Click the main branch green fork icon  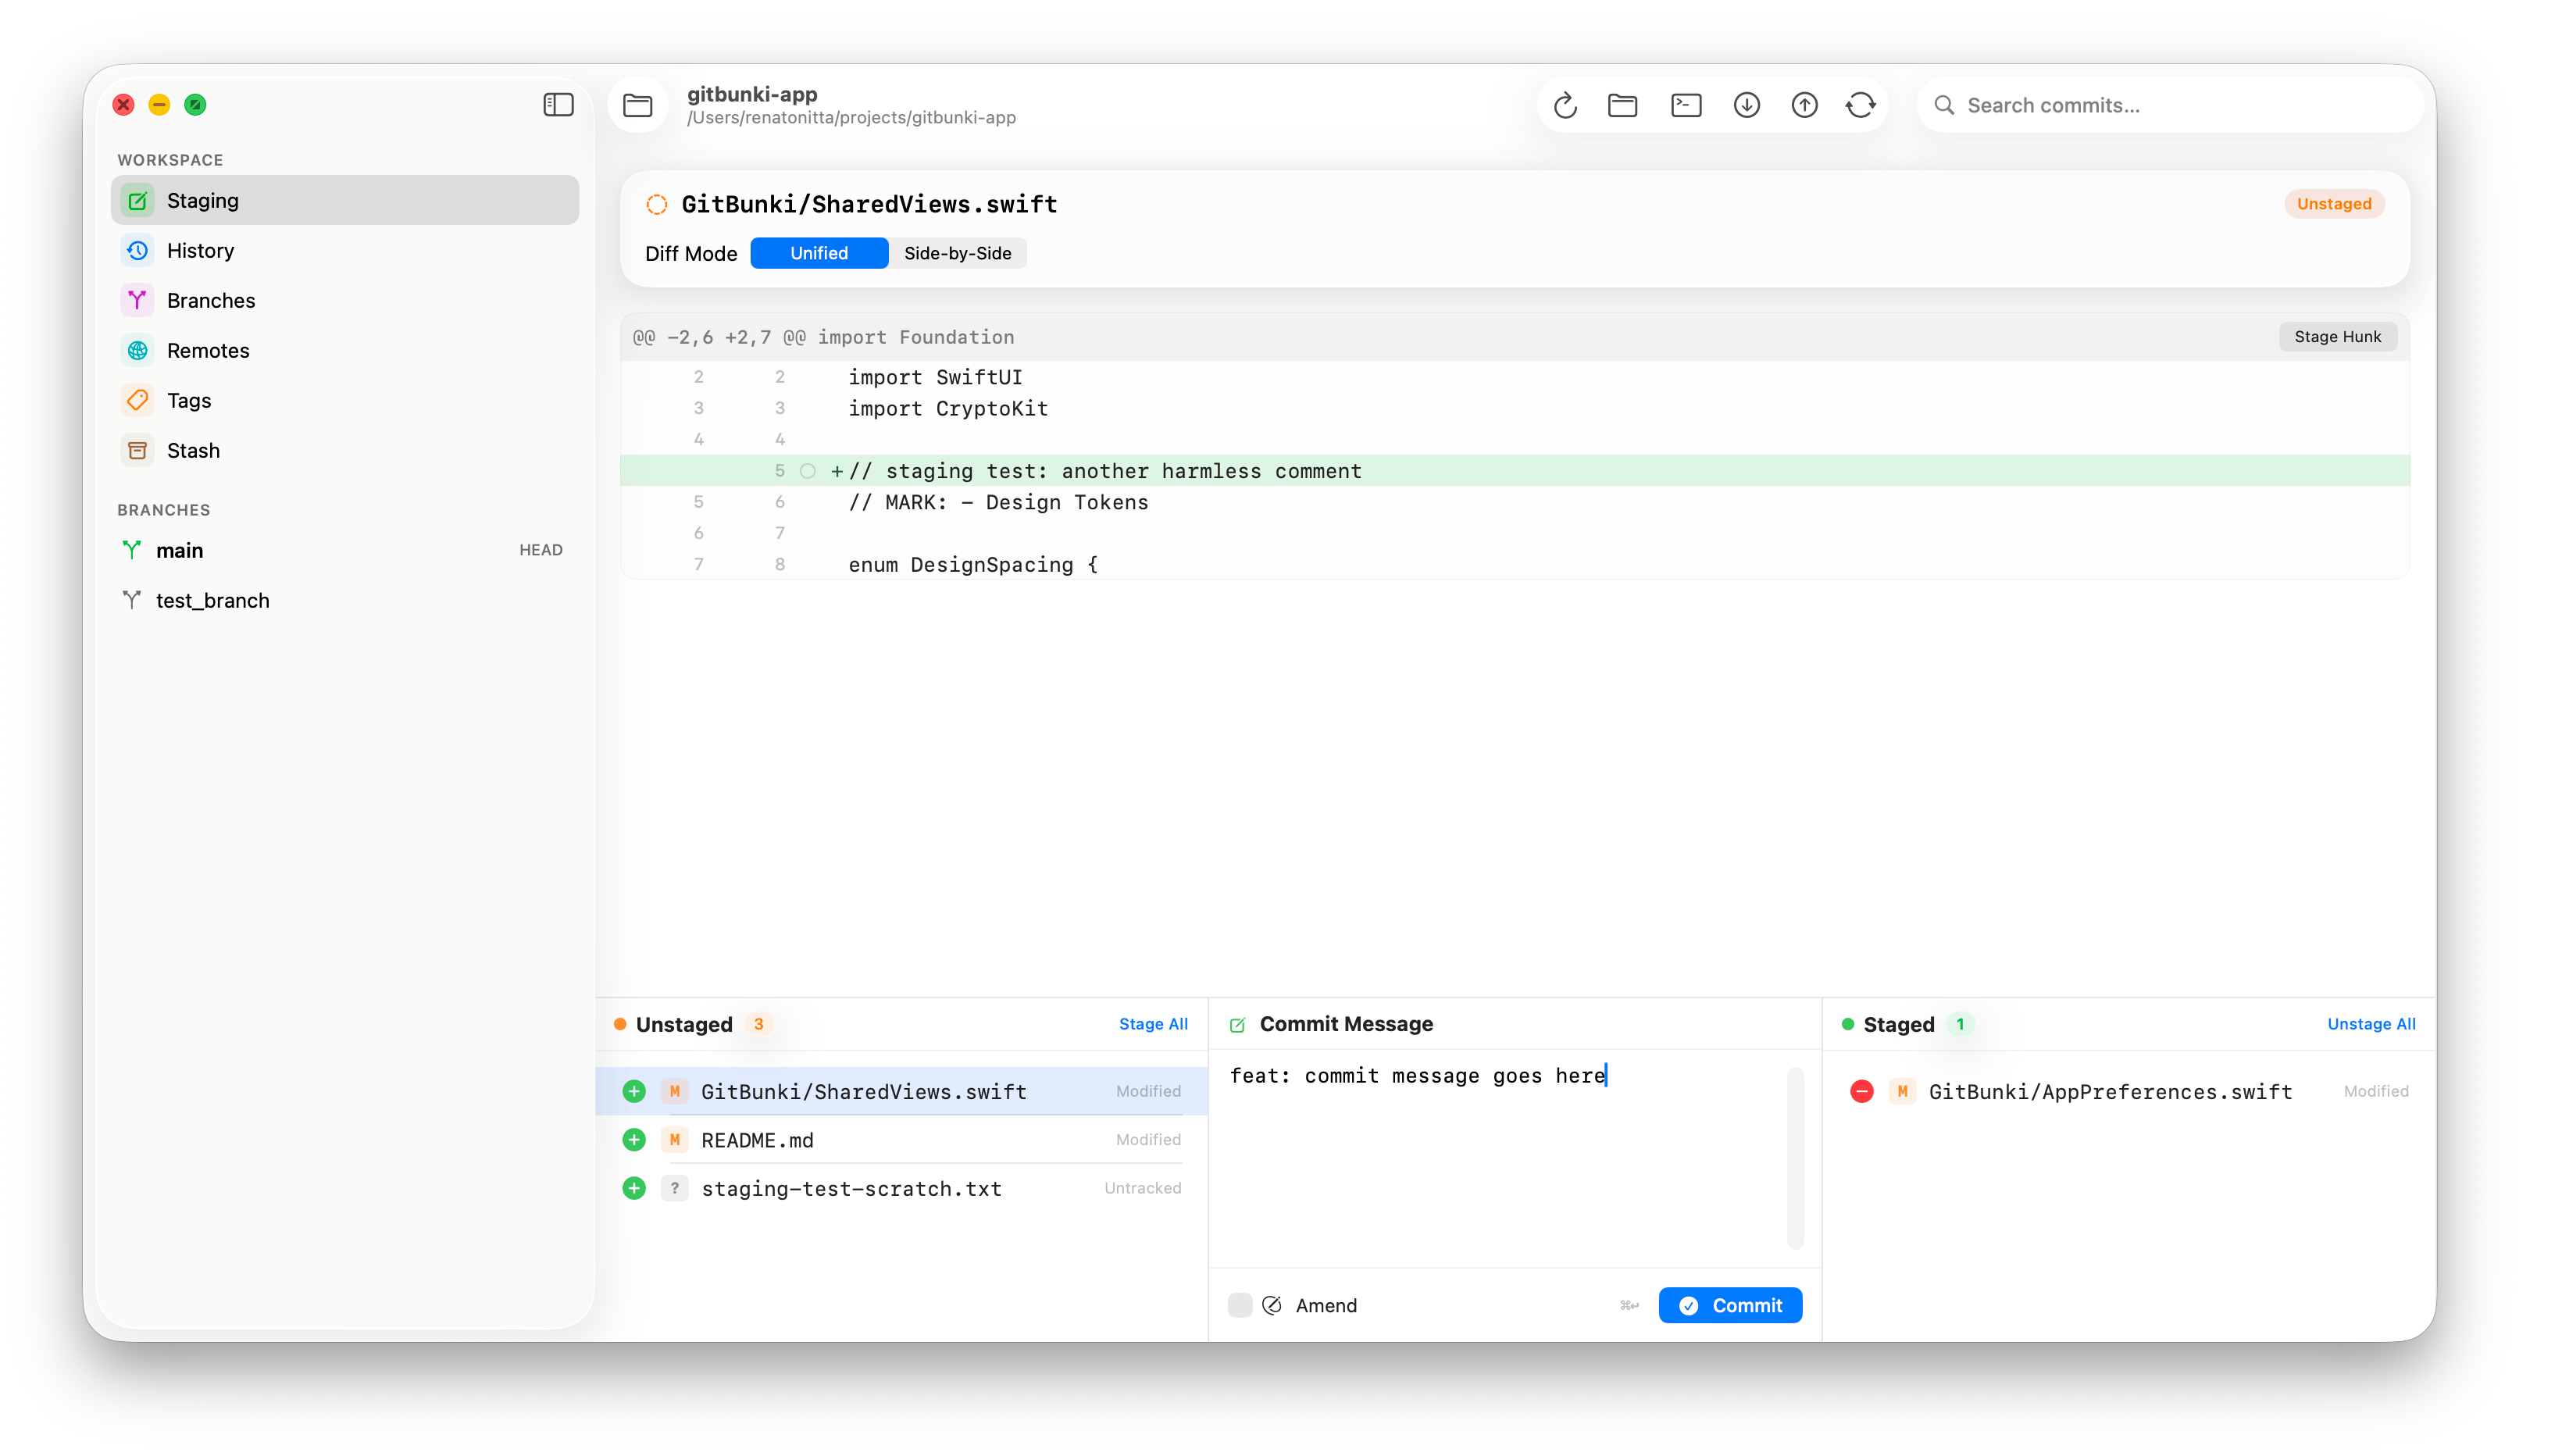pyautogui.click(x=132, y=550)
